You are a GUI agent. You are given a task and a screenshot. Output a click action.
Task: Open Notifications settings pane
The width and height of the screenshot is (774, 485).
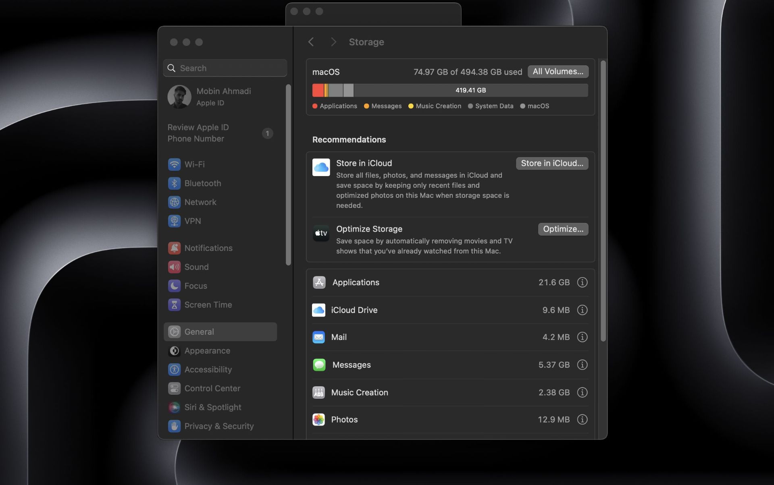[x=208, y=248]
